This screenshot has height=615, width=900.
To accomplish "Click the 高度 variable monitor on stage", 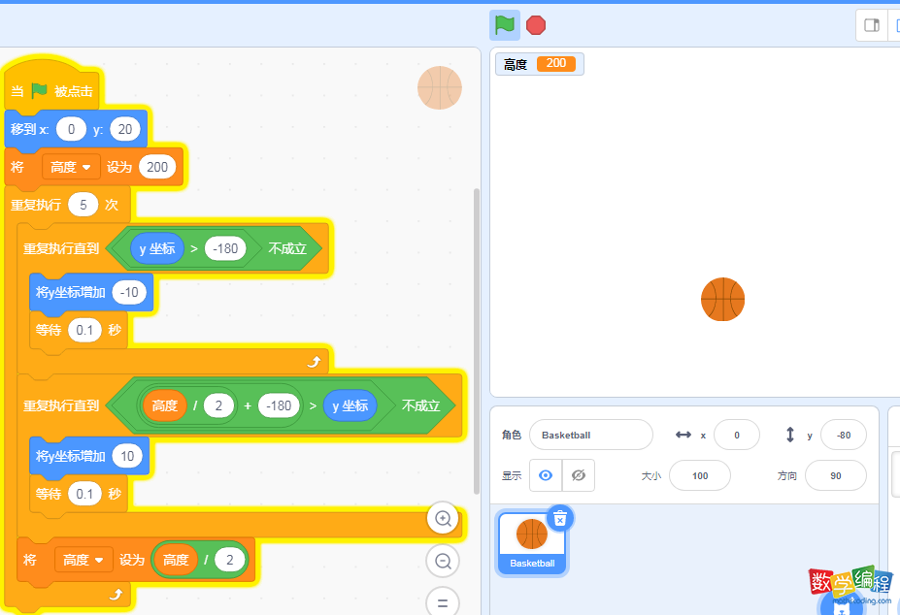I will point(539,64).
